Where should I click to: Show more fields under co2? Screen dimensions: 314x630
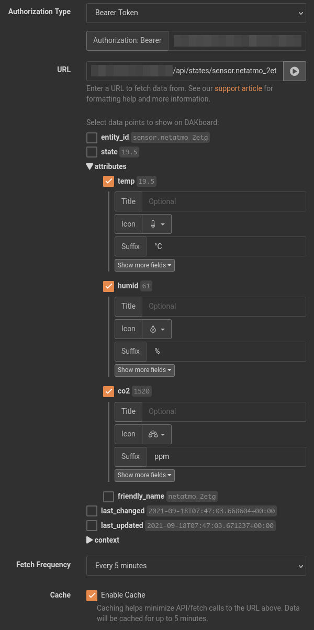tap(144, 475)
